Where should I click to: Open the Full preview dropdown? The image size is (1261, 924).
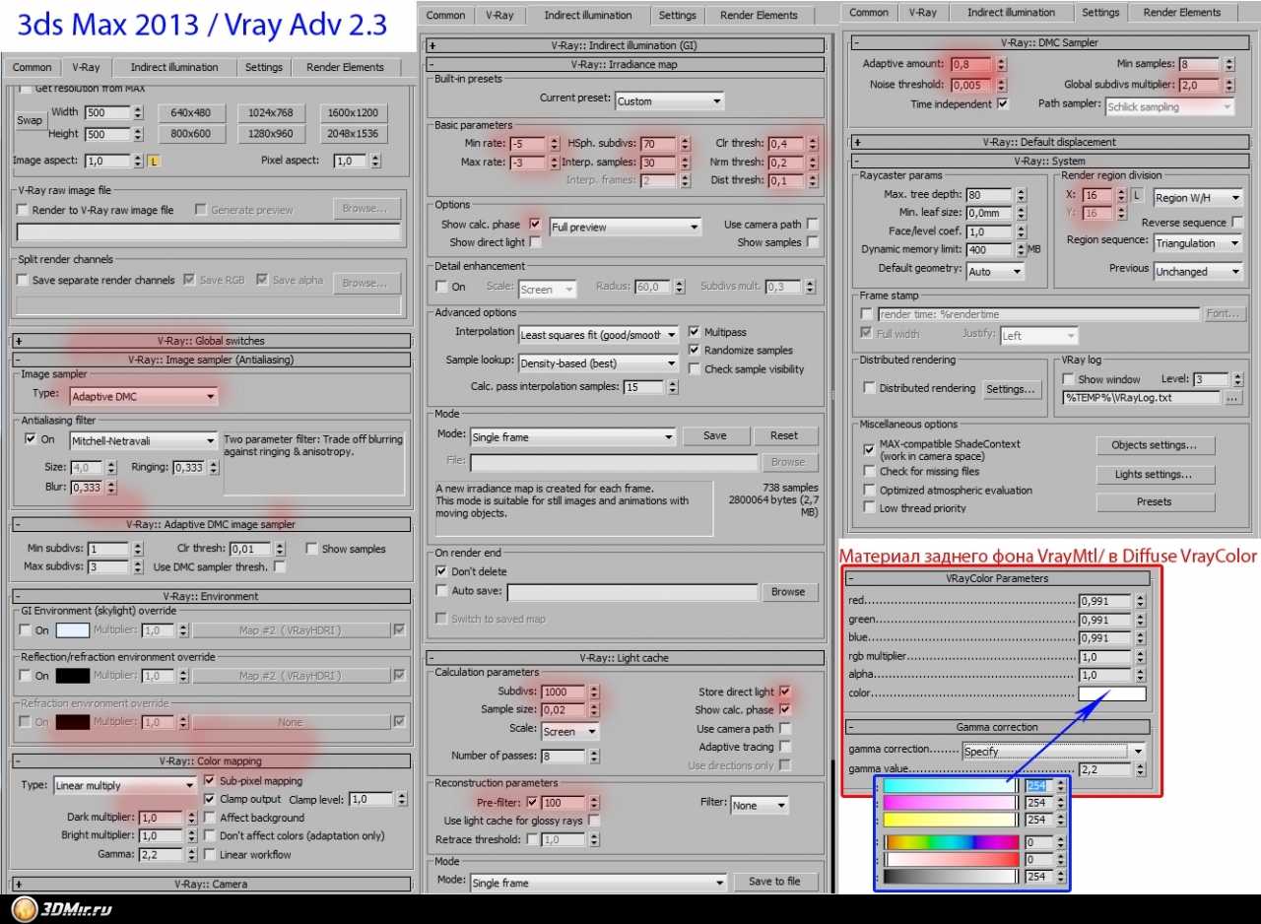coord(626,227)
